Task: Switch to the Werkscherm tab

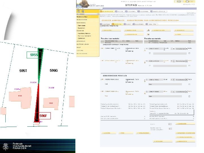Action: [x=107, y=11]
